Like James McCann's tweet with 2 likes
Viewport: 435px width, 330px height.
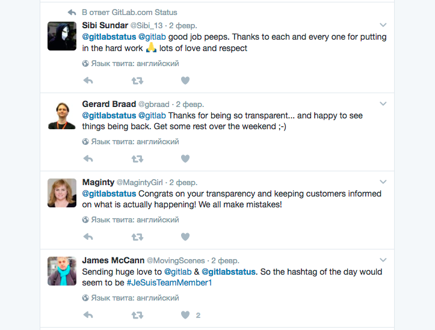click(x=185, y=315)
